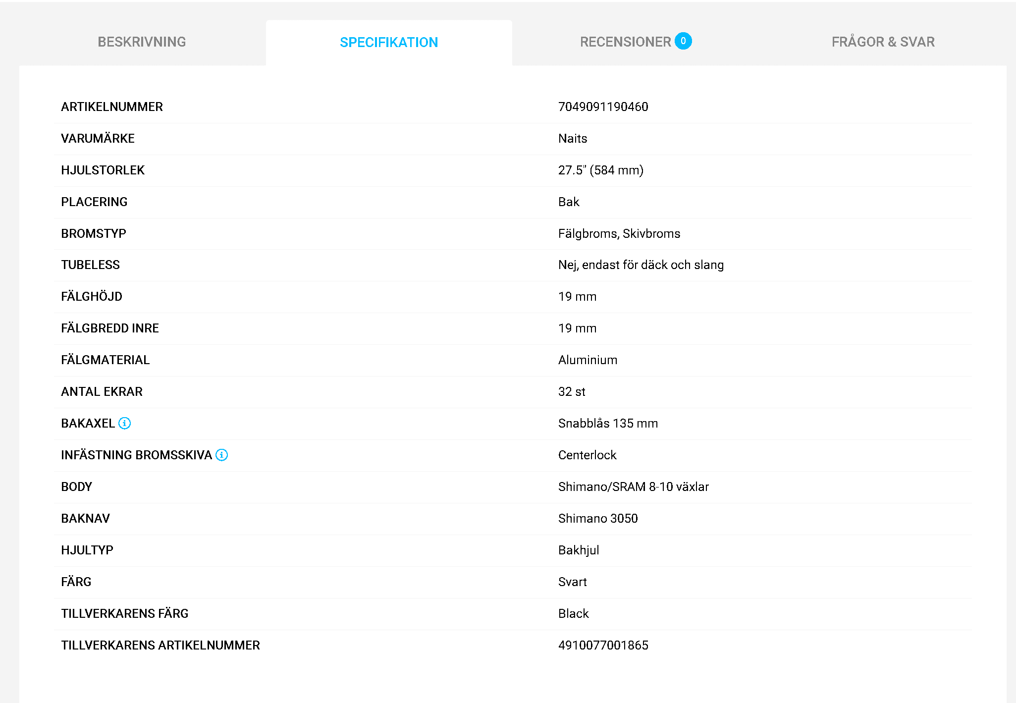Image resolution: width=1016 pixels, height=703 pixels.
Task: Click the Snabblås 135 mm value
Action: [x=608, y=423]
